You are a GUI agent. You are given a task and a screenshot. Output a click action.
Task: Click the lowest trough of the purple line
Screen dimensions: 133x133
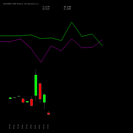tap(41, 62)
